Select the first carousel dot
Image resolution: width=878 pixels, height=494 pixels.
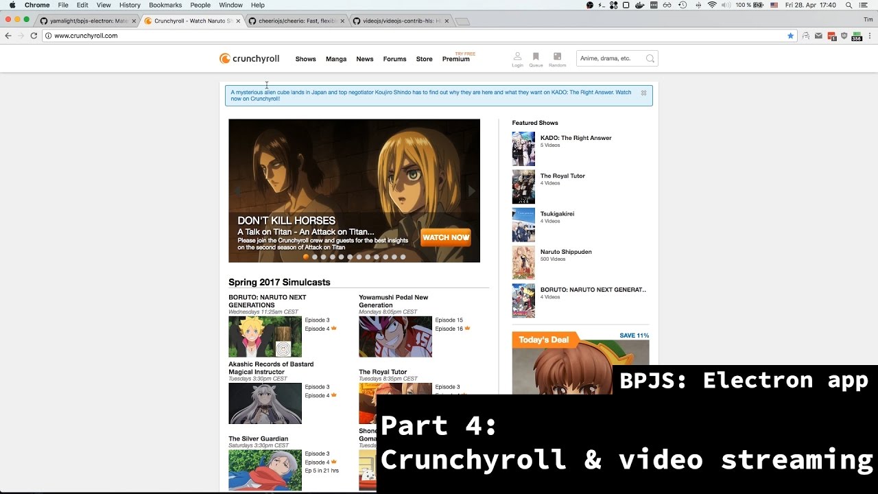[x=306, y=257]
